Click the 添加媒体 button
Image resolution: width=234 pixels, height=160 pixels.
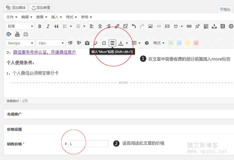[16, 7]
